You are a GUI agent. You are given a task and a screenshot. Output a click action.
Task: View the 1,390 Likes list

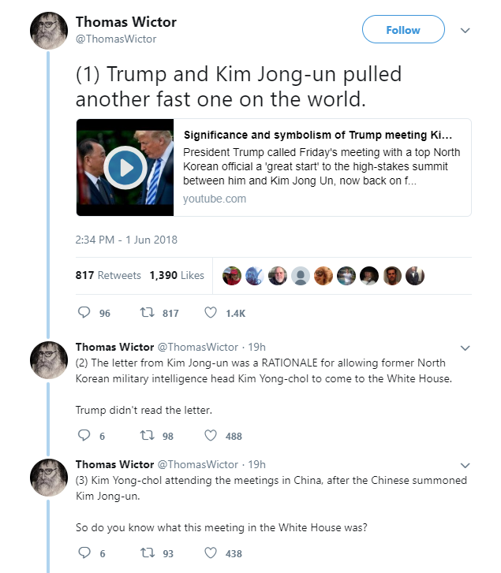177,275
